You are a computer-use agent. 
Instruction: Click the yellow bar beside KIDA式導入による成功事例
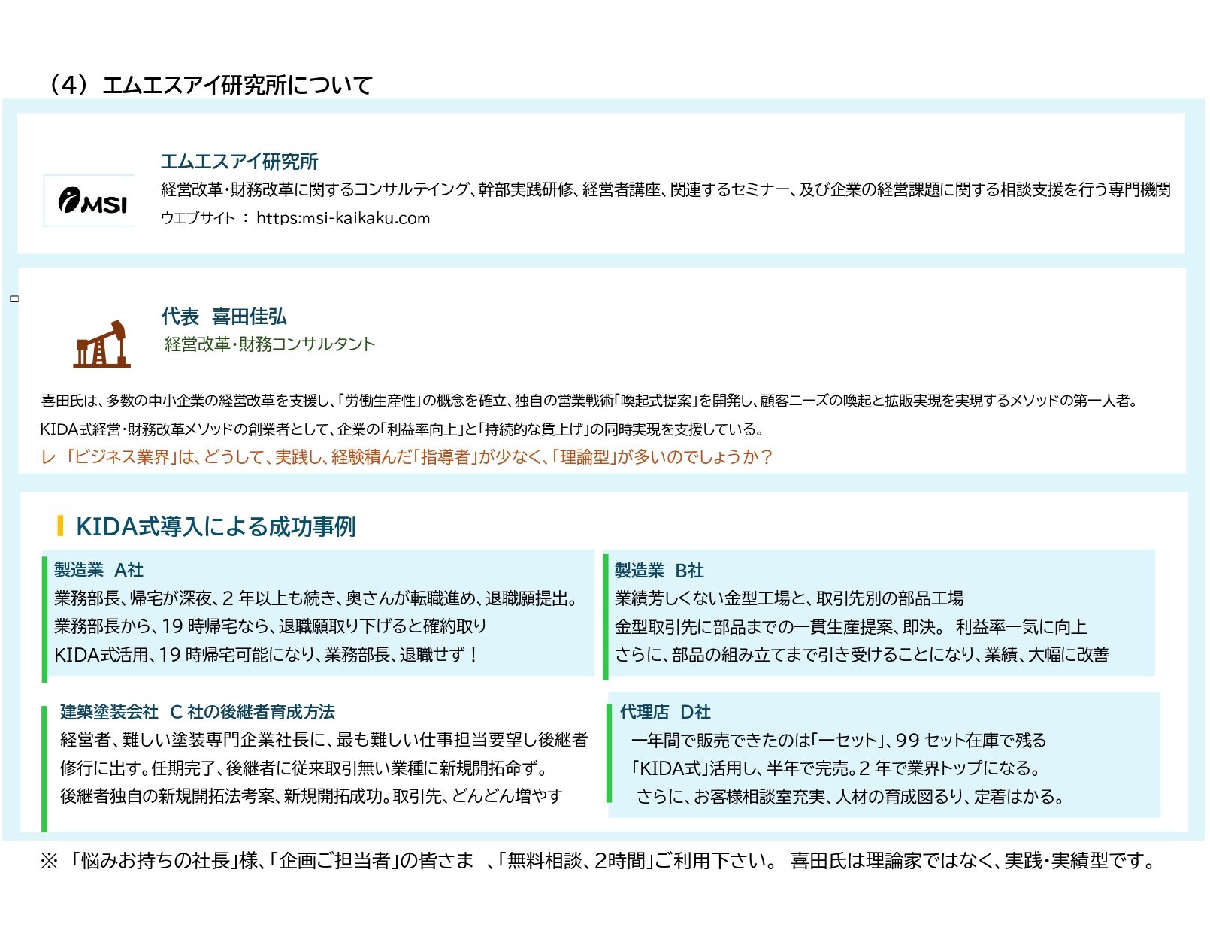tap(60, 526)
